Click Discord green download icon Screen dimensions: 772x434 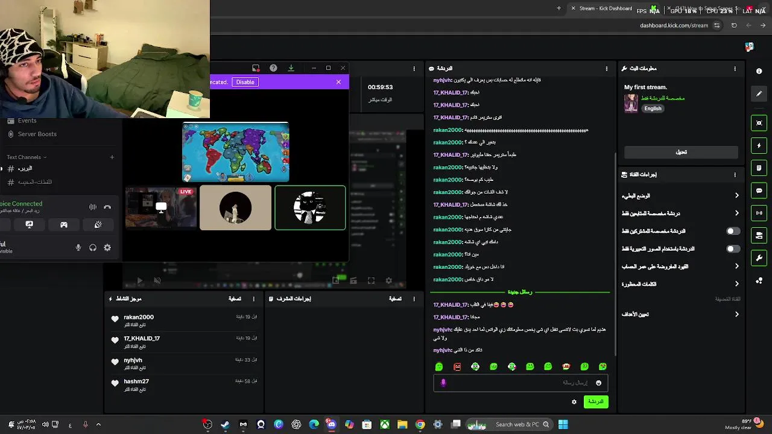click(x=291, y=68)
